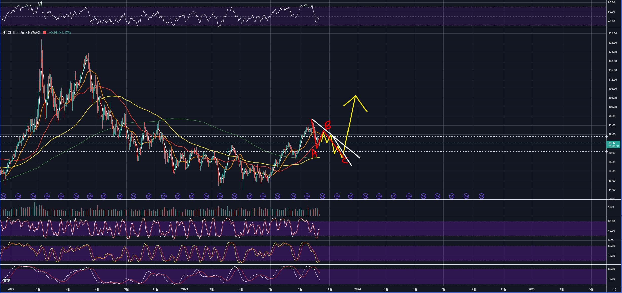Click the green 84.47 current price label
The height and width of the screenshot is (293, 622).
(x=613, y=144)
